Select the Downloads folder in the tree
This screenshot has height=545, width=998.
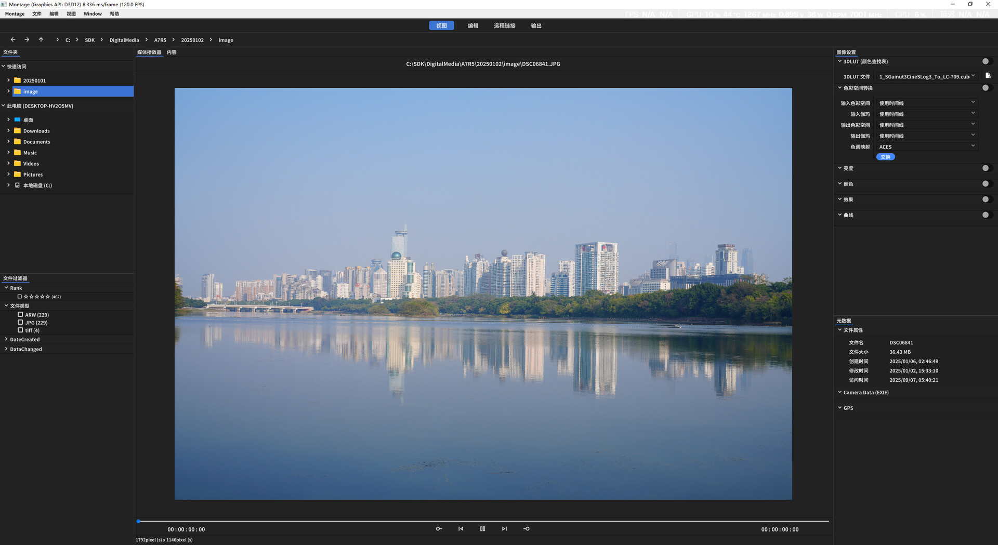click(36, 131)
